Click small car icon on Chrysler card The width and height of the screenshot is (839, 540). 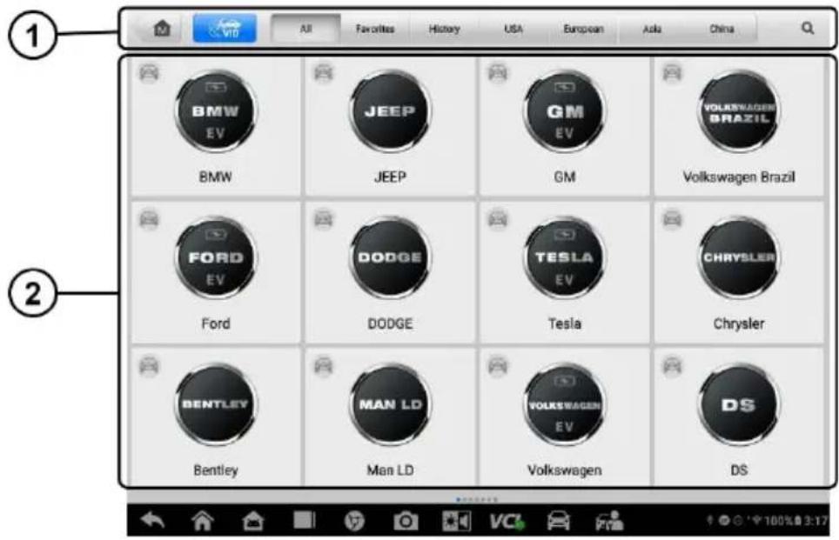pyautogui.click(x=673, y=218)
